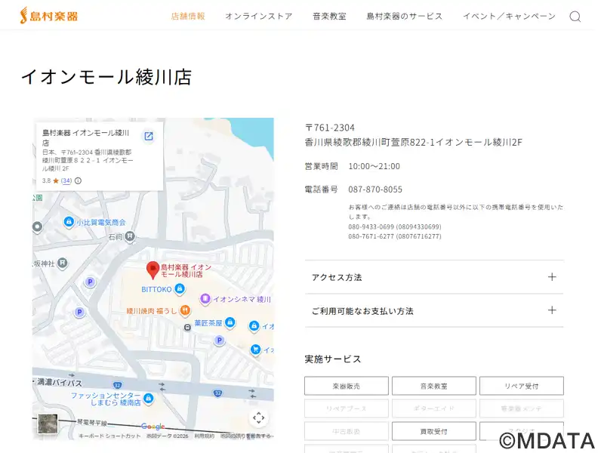This screenshot has height=453, width=604.
Task: Select the イオンシネマ 綾川 map marker
Action: click(x=205, y=299)
